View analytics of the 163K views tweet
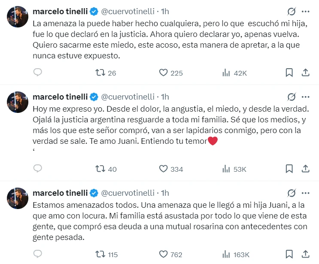319x264 pixels. tap(226, 254)
